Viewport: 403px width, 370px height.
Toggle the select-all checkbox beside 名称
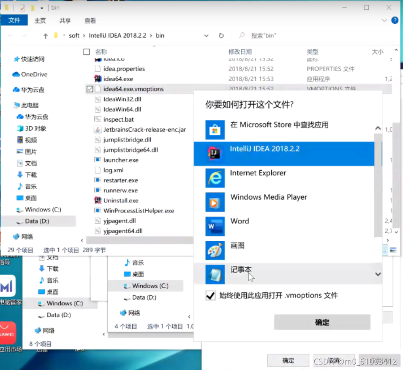pos(86,52)
